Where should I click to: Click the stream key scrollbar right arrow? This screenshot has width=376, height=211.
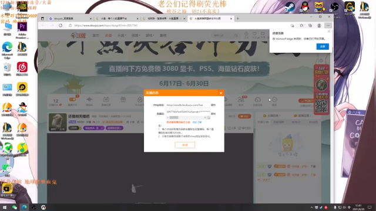pos(205,117)
